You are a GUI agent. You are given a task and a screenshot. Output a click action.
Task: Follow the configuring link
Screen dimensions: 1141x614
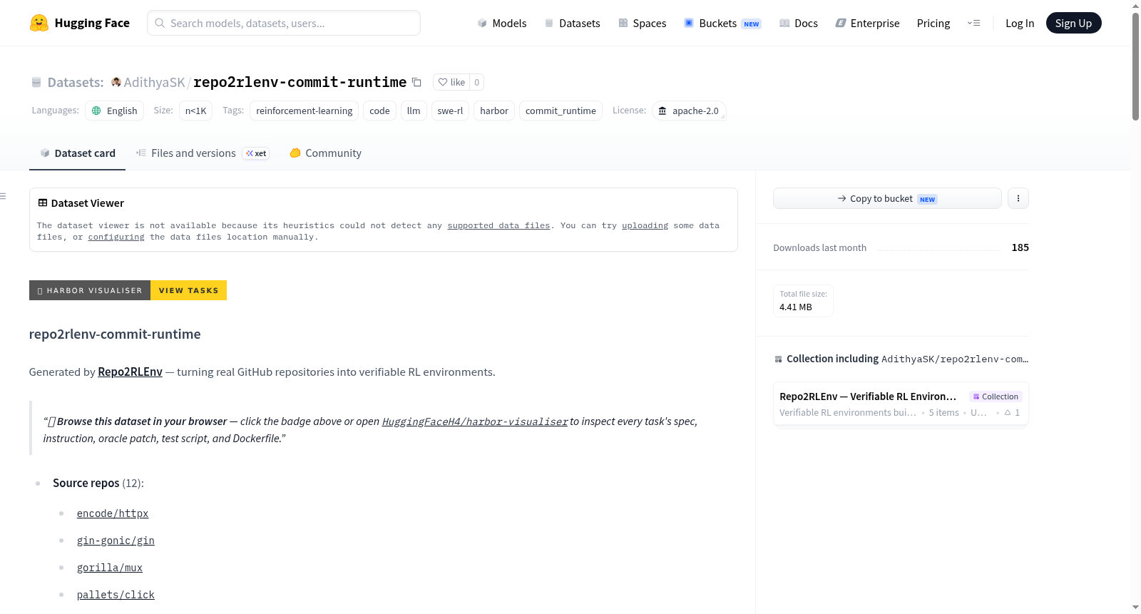click(x=116, y=237)
